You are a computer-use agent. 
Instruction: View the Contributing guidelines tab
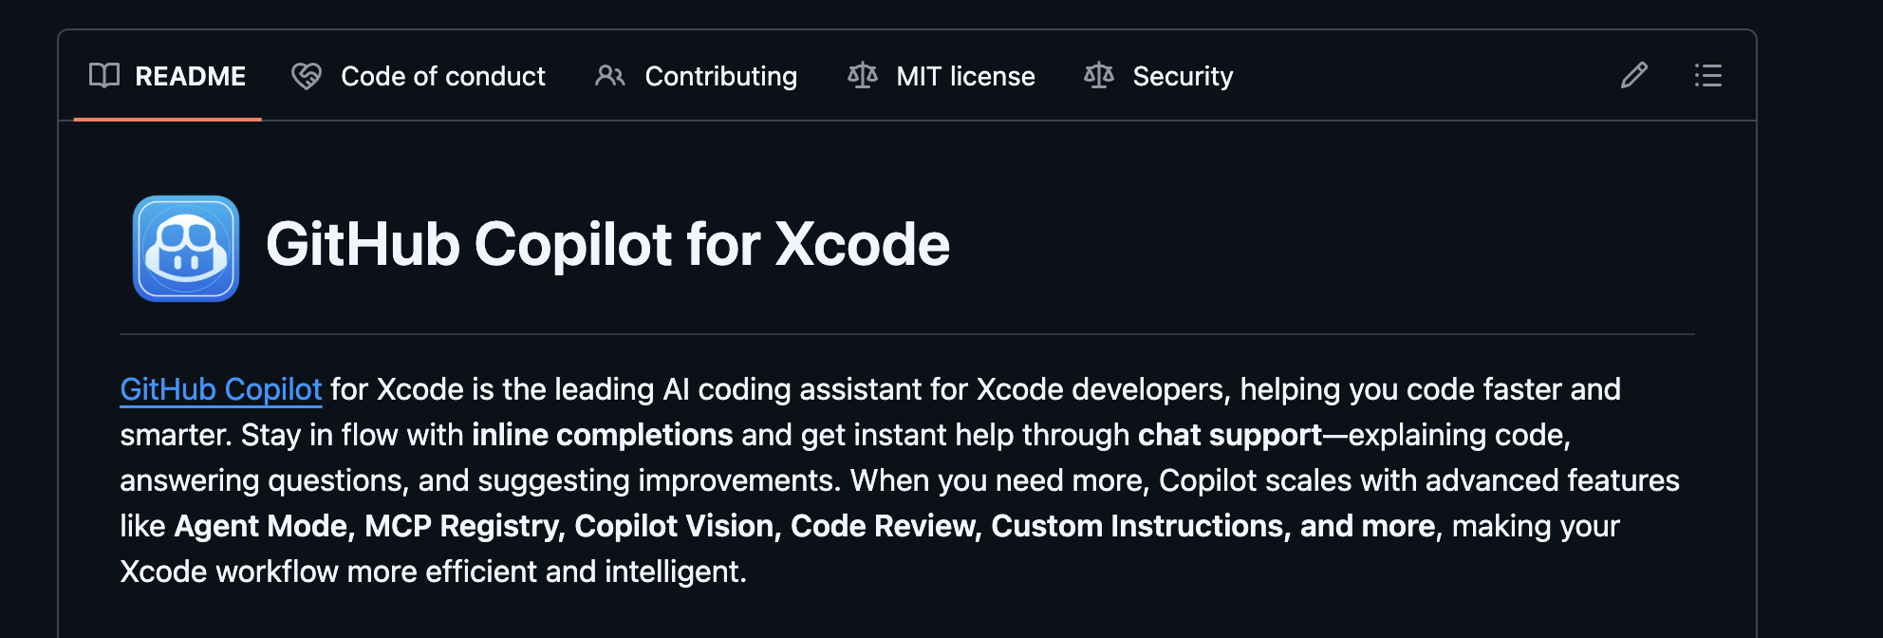720,76
